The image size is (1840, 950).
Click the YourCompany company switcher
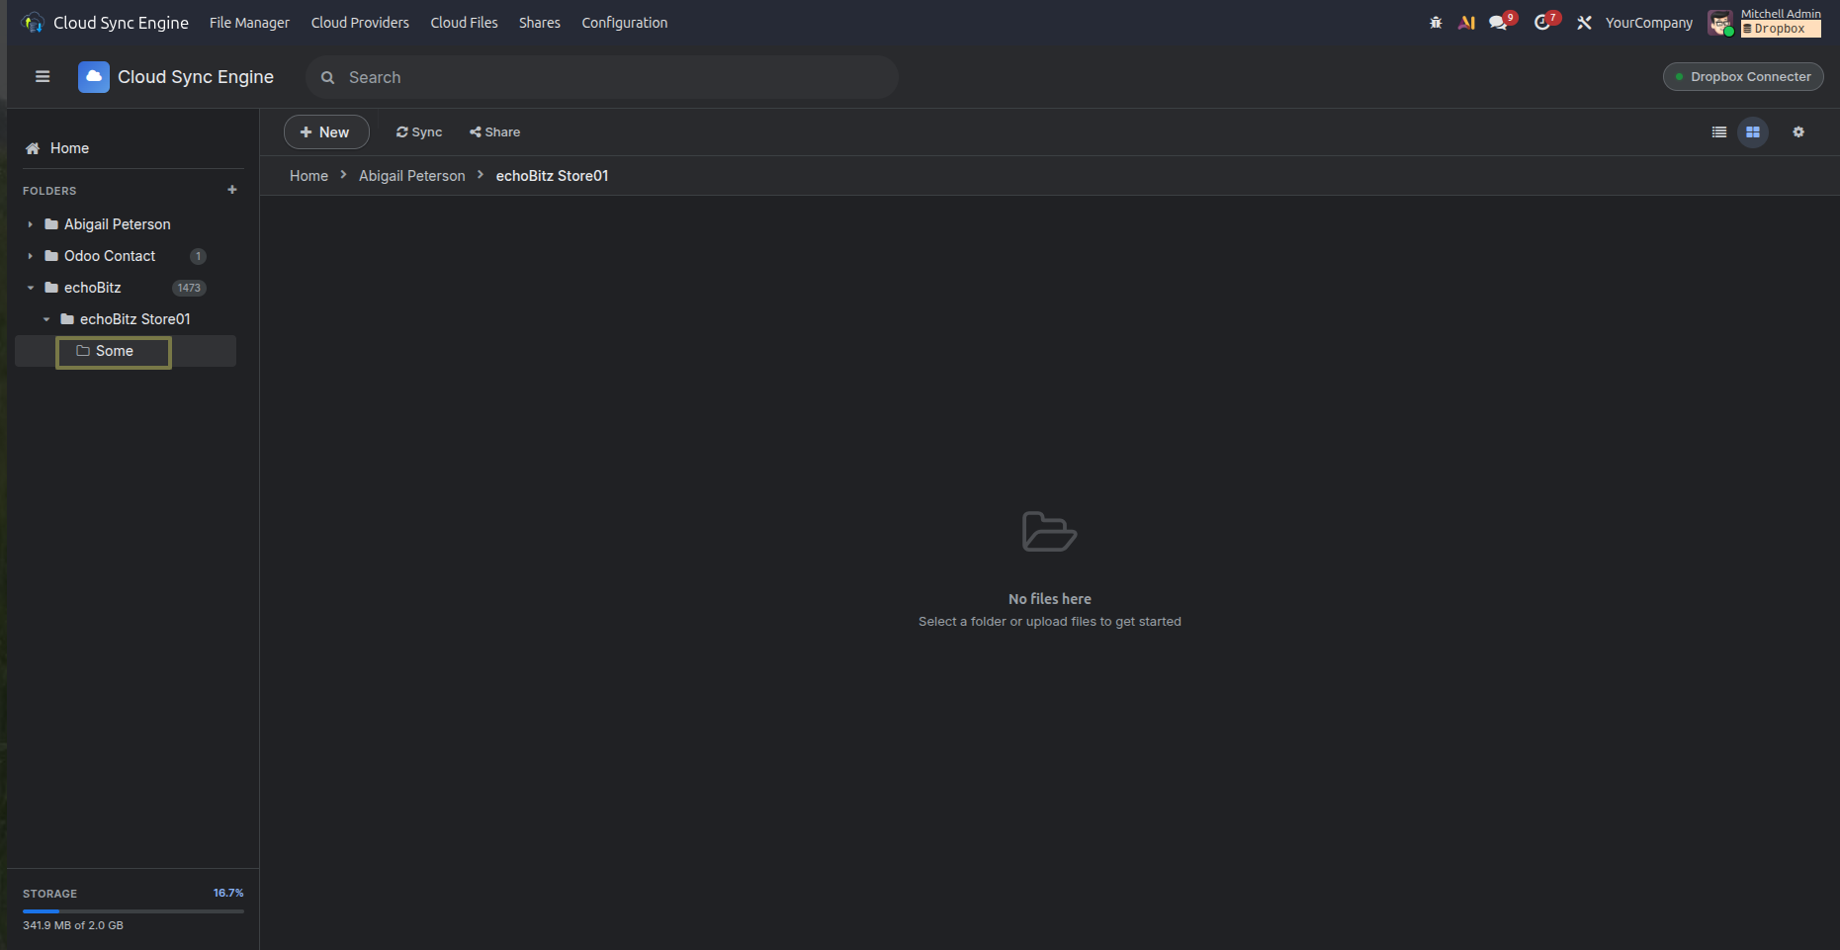(x=1648, y=23)
